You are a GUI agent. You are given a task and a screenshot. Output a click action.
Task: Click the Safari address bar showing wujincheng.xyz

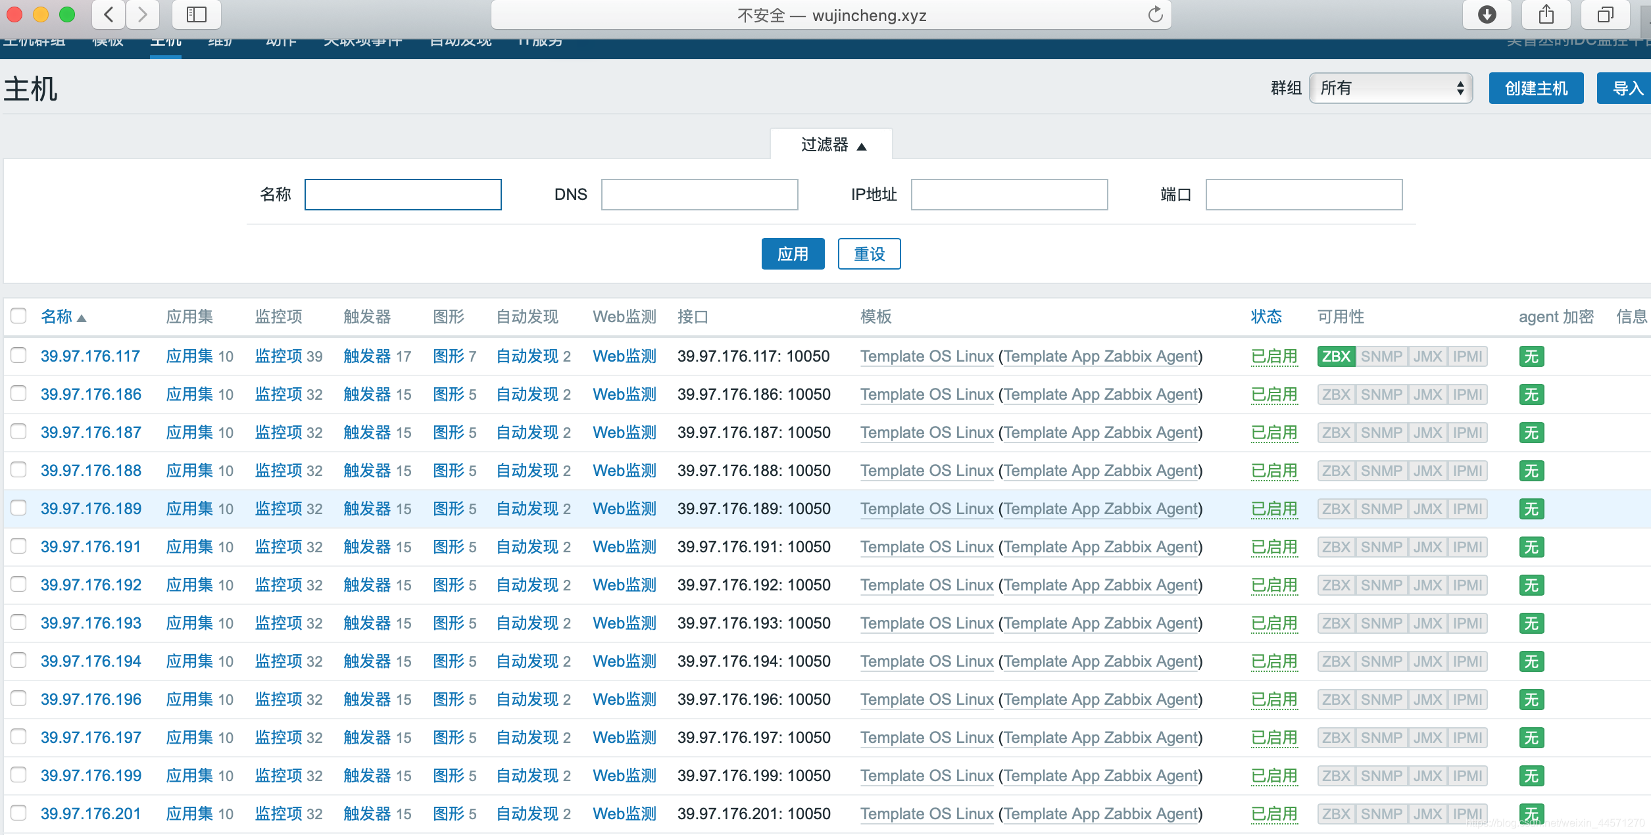pos(831,14)
